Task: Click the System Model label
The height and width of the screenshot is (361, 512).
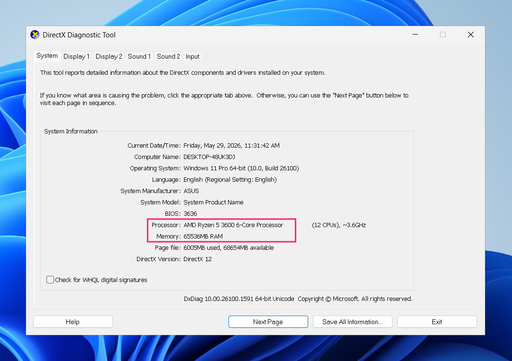Action: coord(160,203)
